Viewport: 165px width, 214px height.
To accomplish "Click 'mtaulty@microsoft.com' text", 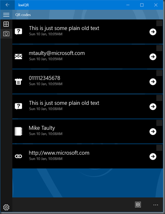I will click(x=57, y=53).
